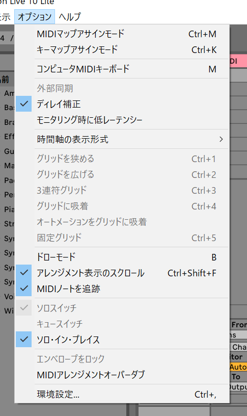This screenshot has width=247, height=416.
Task: Toggle MIDIアレンジメントオーバーダブ option
Action: 122,375
